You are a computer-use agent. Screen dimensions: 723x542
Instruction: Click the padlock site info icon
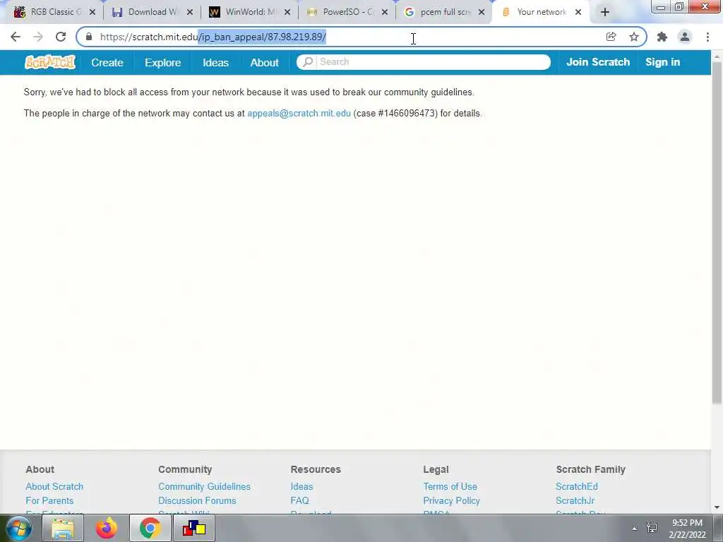89,37
